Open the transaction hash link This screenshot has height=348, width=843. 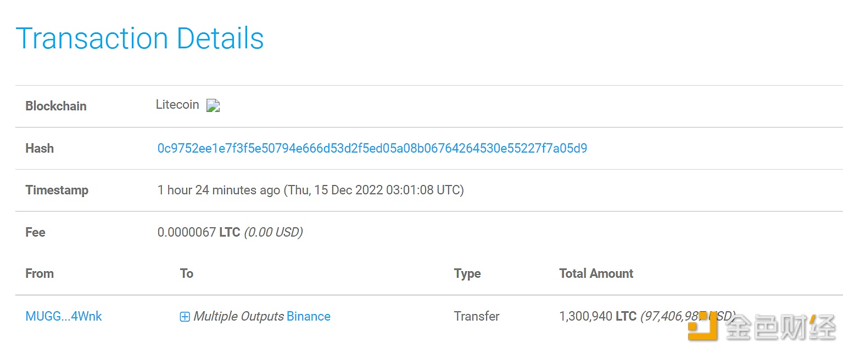[x=372, y=148]
